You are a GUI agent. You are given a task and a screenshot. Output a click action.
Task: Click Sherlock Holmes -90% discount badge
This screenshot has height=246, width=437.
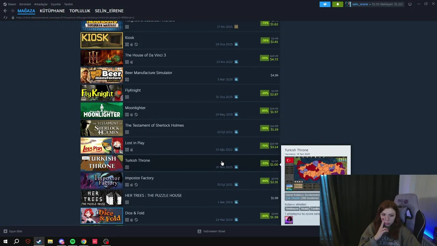pyautogui.click(x=265, y=128)
